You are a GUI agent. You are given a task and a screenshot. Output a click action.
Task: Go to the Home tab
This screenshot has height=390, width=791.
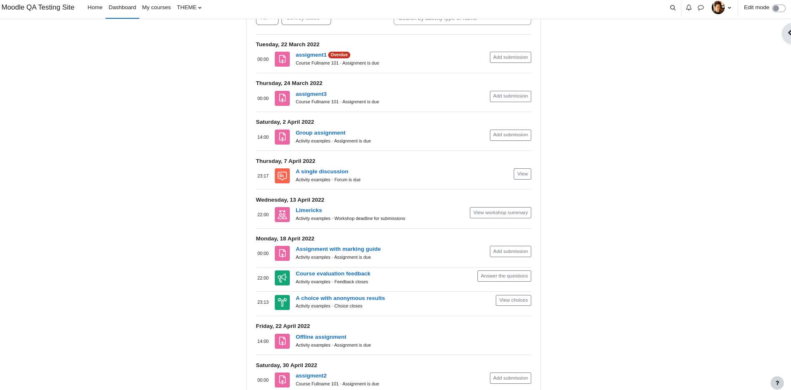tap(95, 7)
